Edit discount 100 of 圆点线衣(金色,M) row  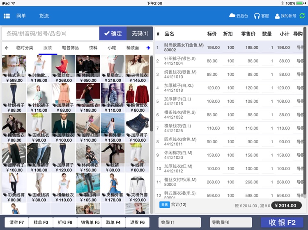coord(229,142)
